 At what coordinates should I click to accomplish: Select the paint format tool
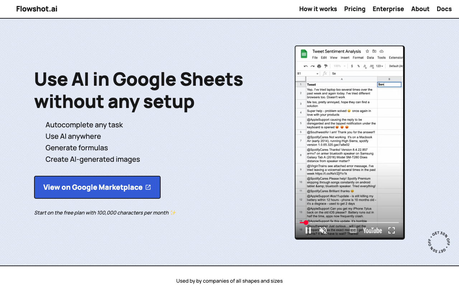click(326, 66)
